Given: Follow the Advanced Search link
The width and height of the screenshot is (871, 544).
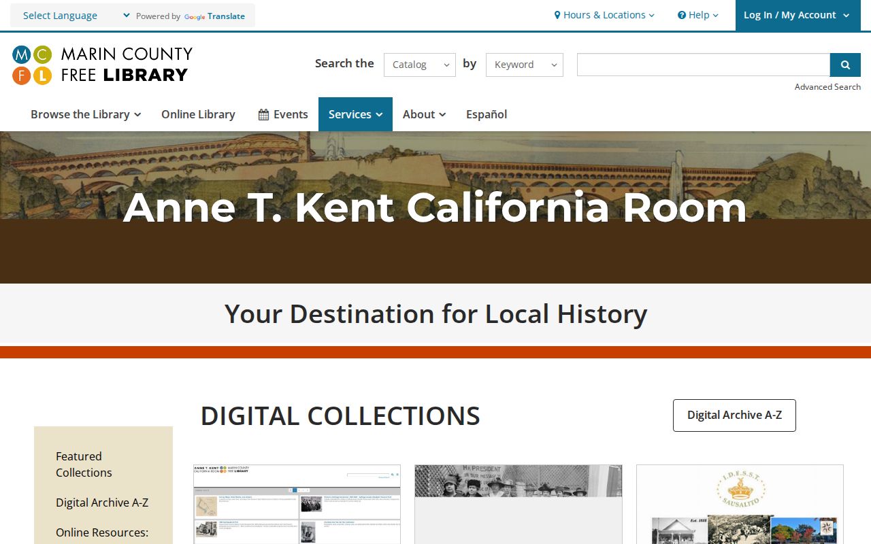Looking at the screenshot, I should point(827,87).
